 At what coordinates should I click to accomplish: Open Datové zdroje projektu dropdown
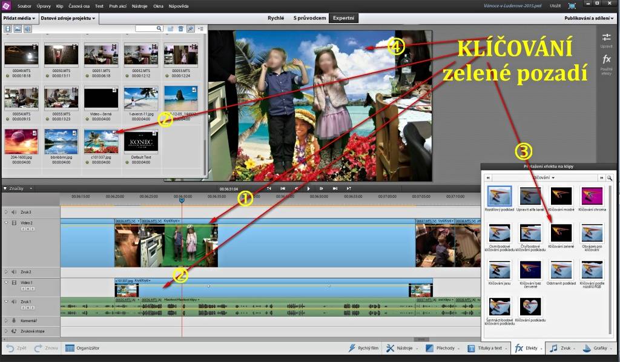[68, 18]
